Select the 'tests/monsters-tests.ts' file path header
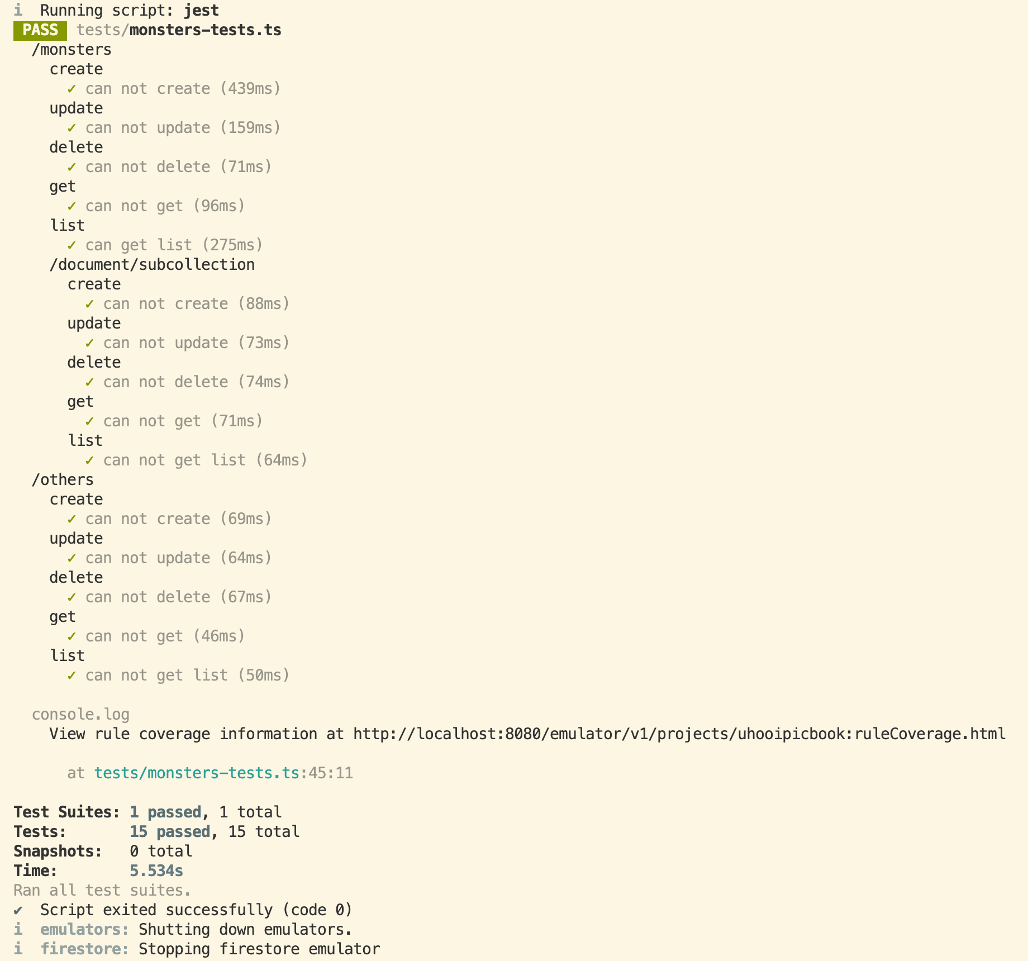 coord(179,30)
